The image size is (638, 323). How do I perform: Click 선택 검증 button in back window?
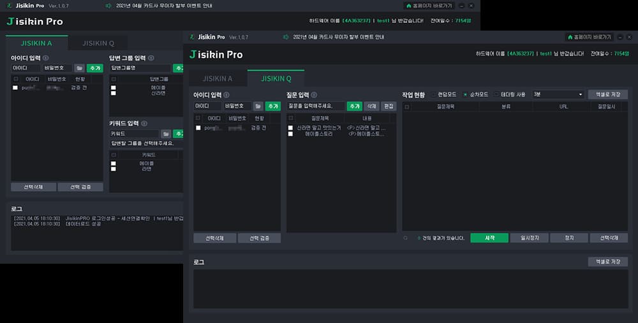click(x=80, y=187)
